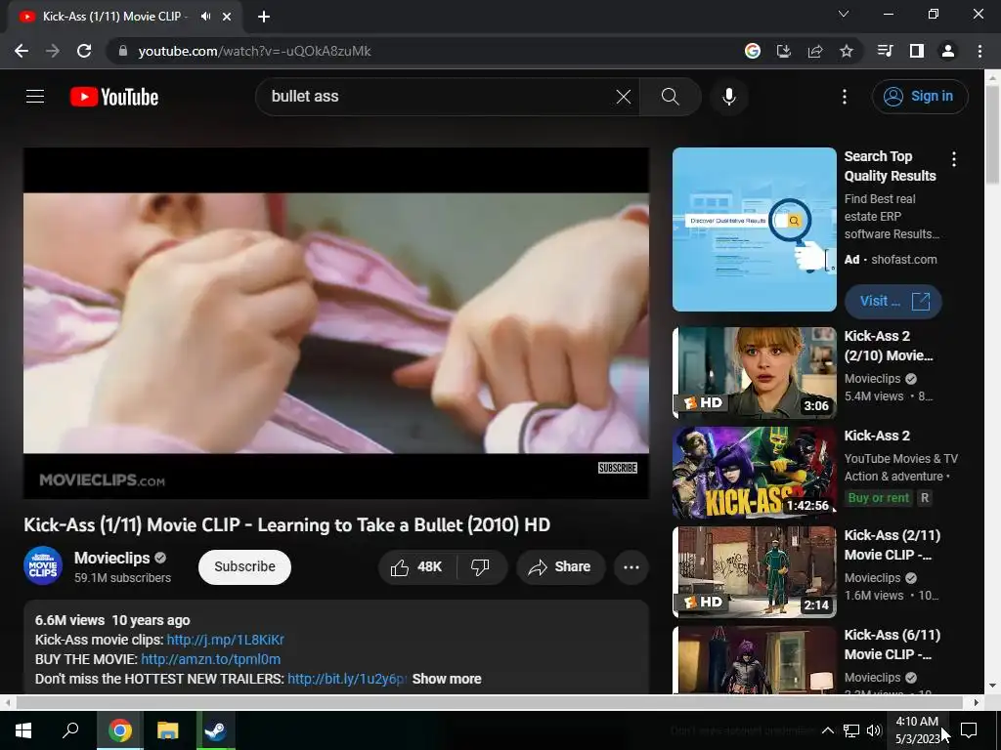The height and width of the screenshot is (750, 1001).
Task: Click the j.mp Kick-Ass movie clips link
Action: 226,640
